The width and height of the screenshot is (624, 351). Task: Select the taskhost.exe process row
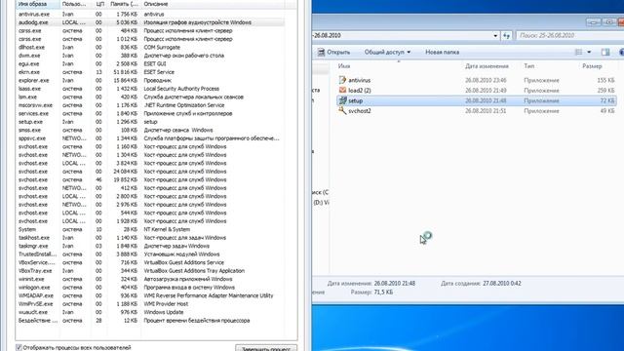(x=150, y=238)
